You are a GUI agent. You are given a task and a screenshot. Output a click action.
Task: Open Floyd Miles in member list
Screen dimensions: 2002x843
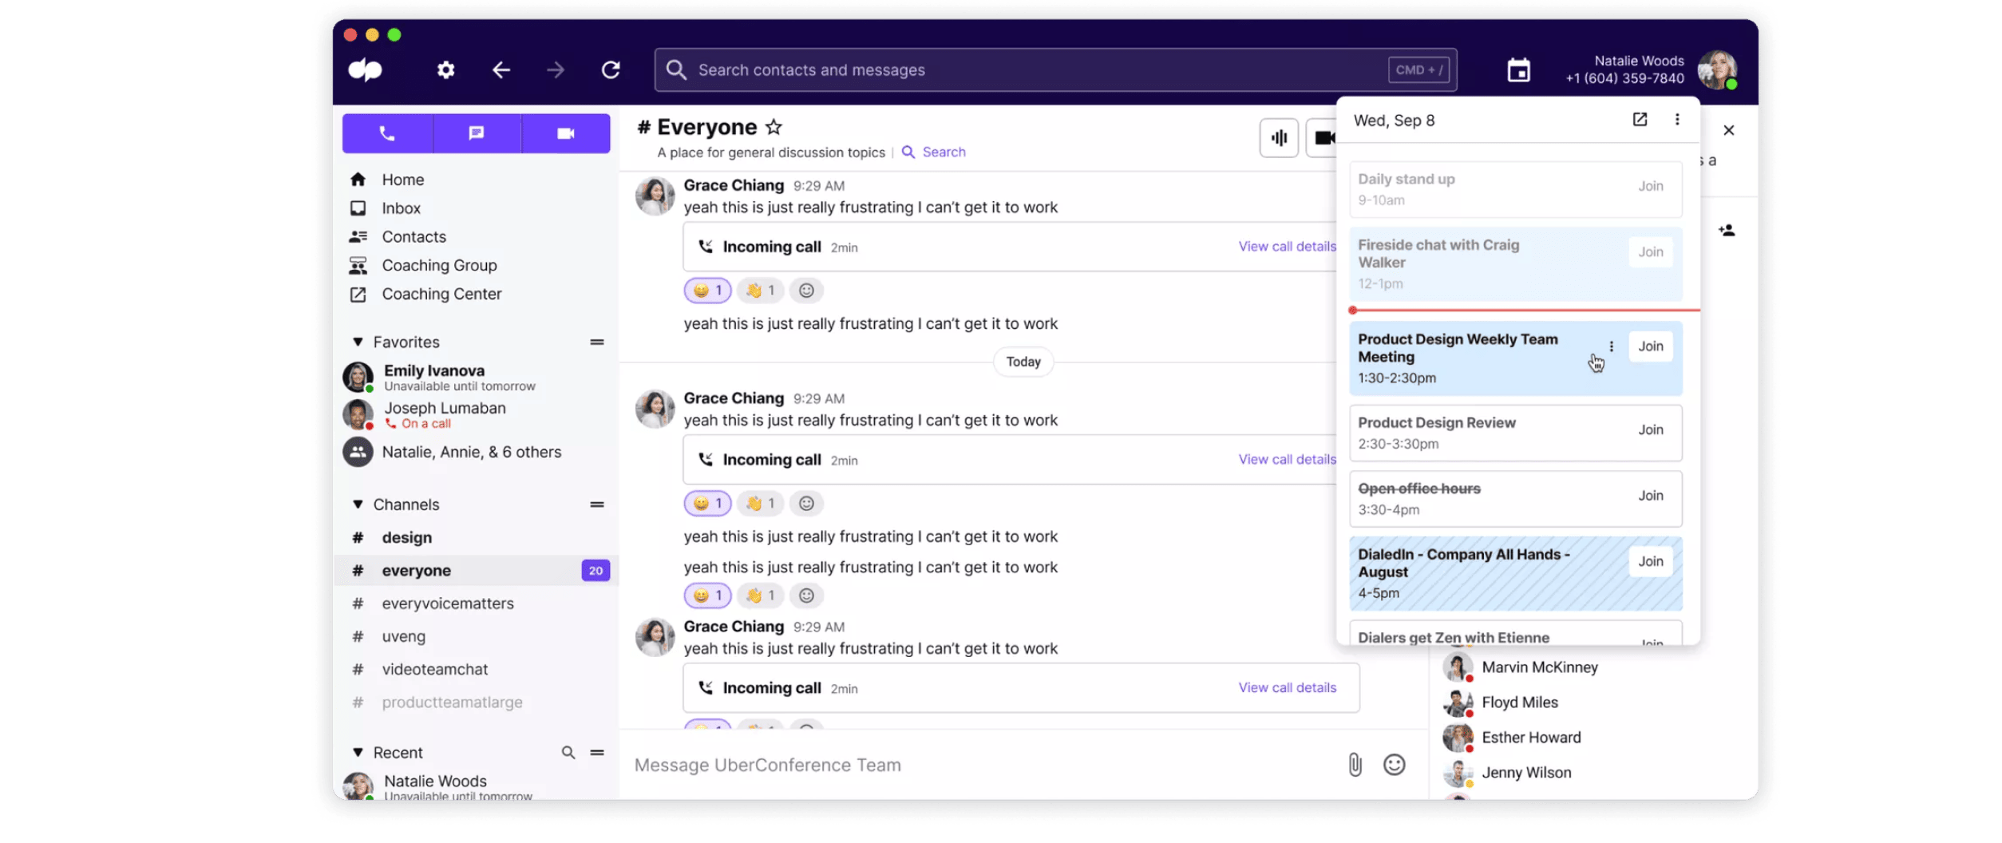coord(1501,703)
